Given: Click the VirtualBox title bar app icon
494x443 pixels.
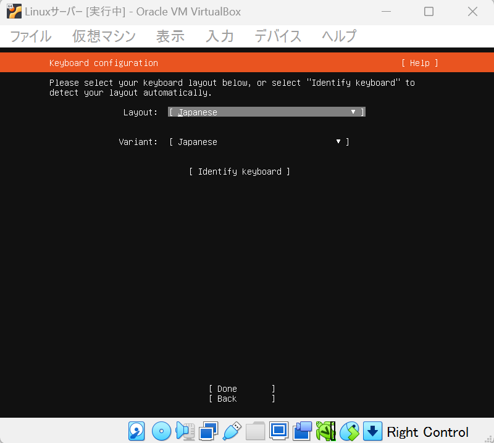Looking at the screenshot, I should coord(14,11).
